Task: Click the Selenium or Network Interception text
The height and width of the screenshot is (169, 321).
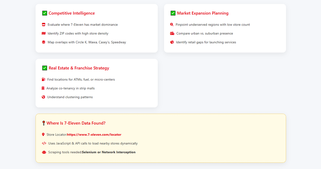Action: pyautogui.click(x=109, y=152)
